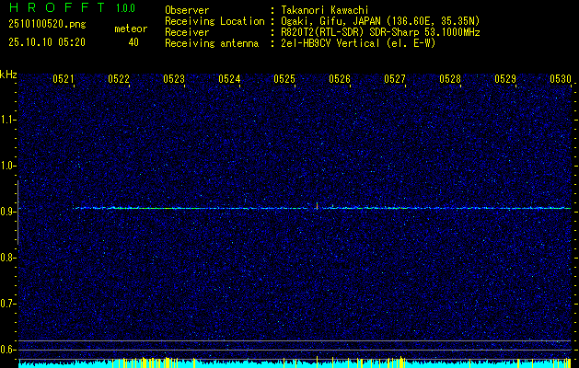Click the Observer label
Screen dimensions: 579x368
187,10
